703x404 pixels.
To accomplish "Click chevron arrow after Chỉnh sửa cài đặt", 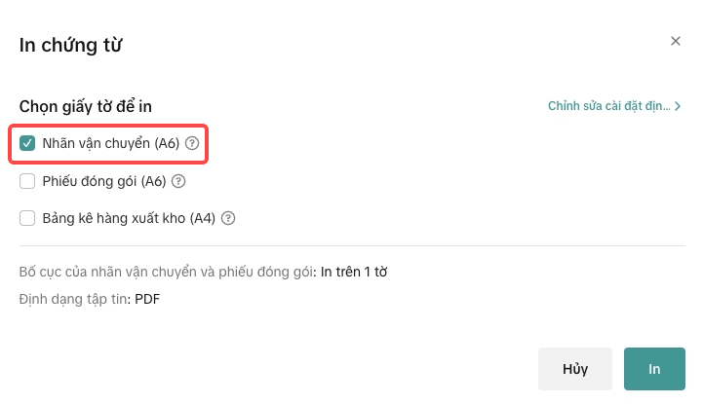I will tap(678, 106).
